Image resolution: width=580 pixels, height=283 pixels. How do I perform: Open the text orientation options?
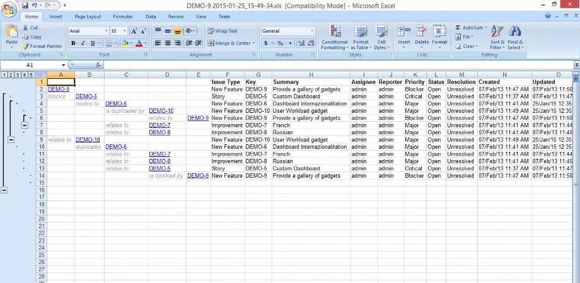click(190, 31)
